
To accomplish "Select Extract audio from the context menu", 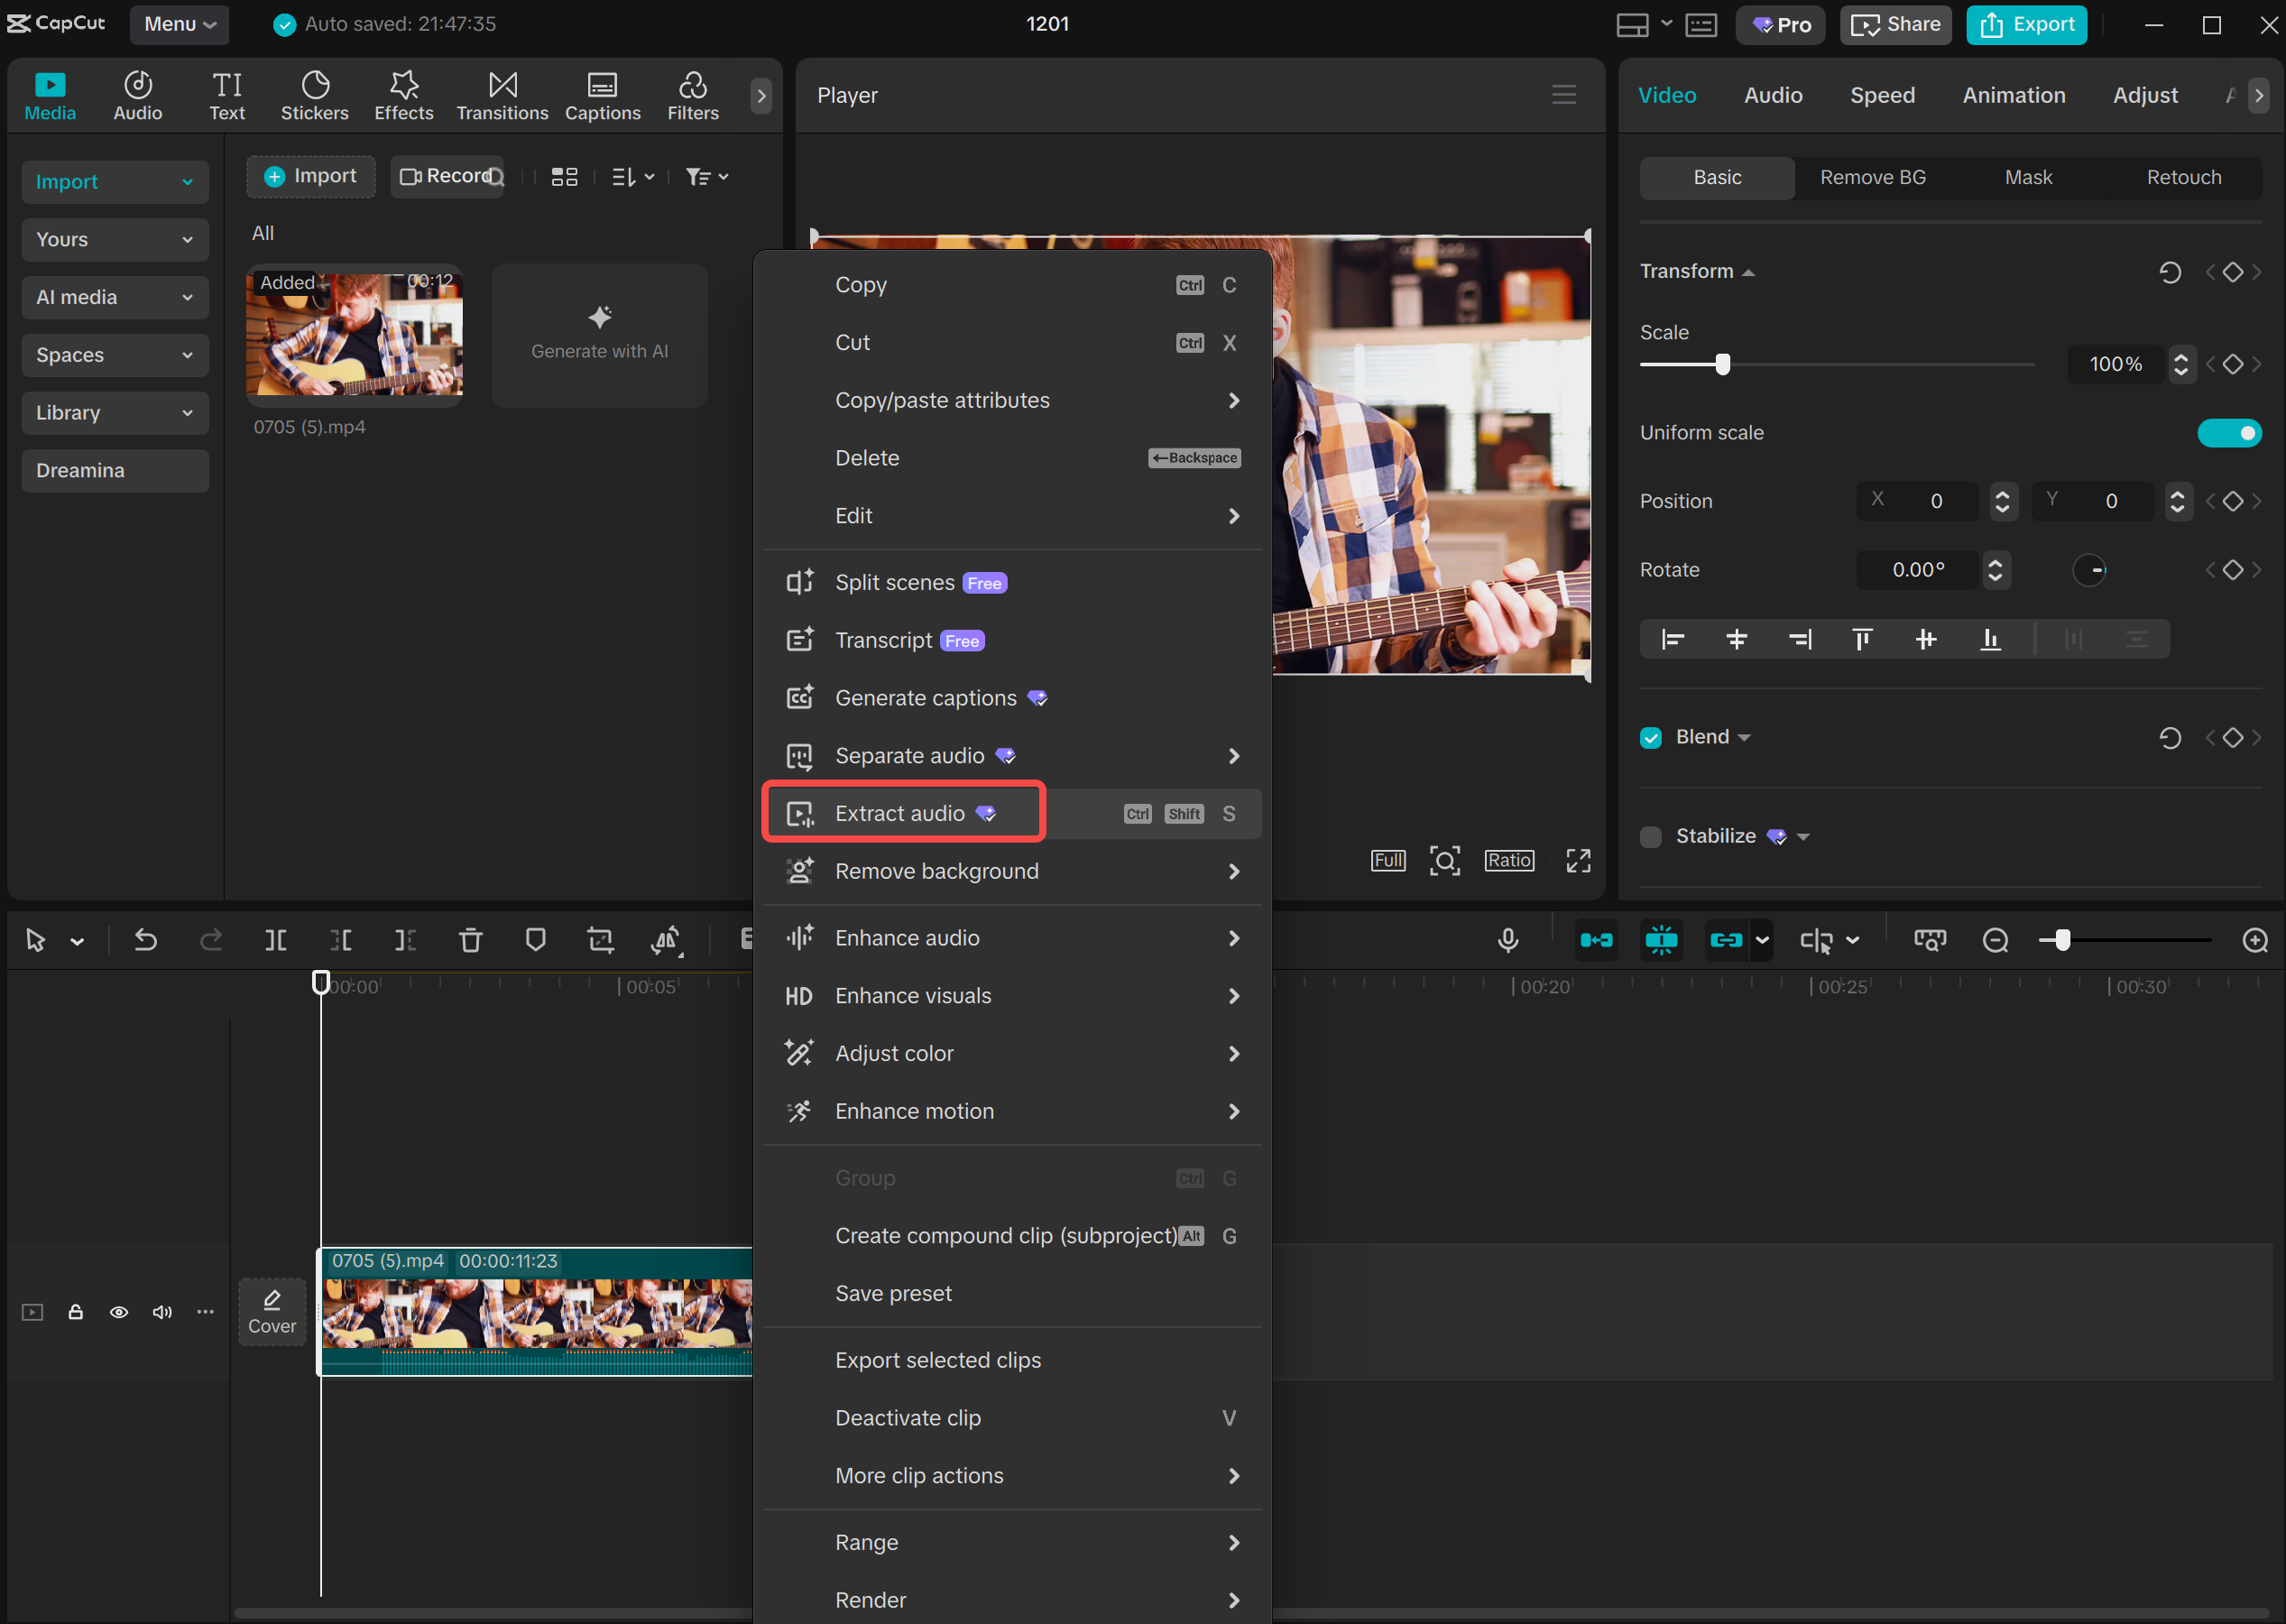I will click(901, 813).
